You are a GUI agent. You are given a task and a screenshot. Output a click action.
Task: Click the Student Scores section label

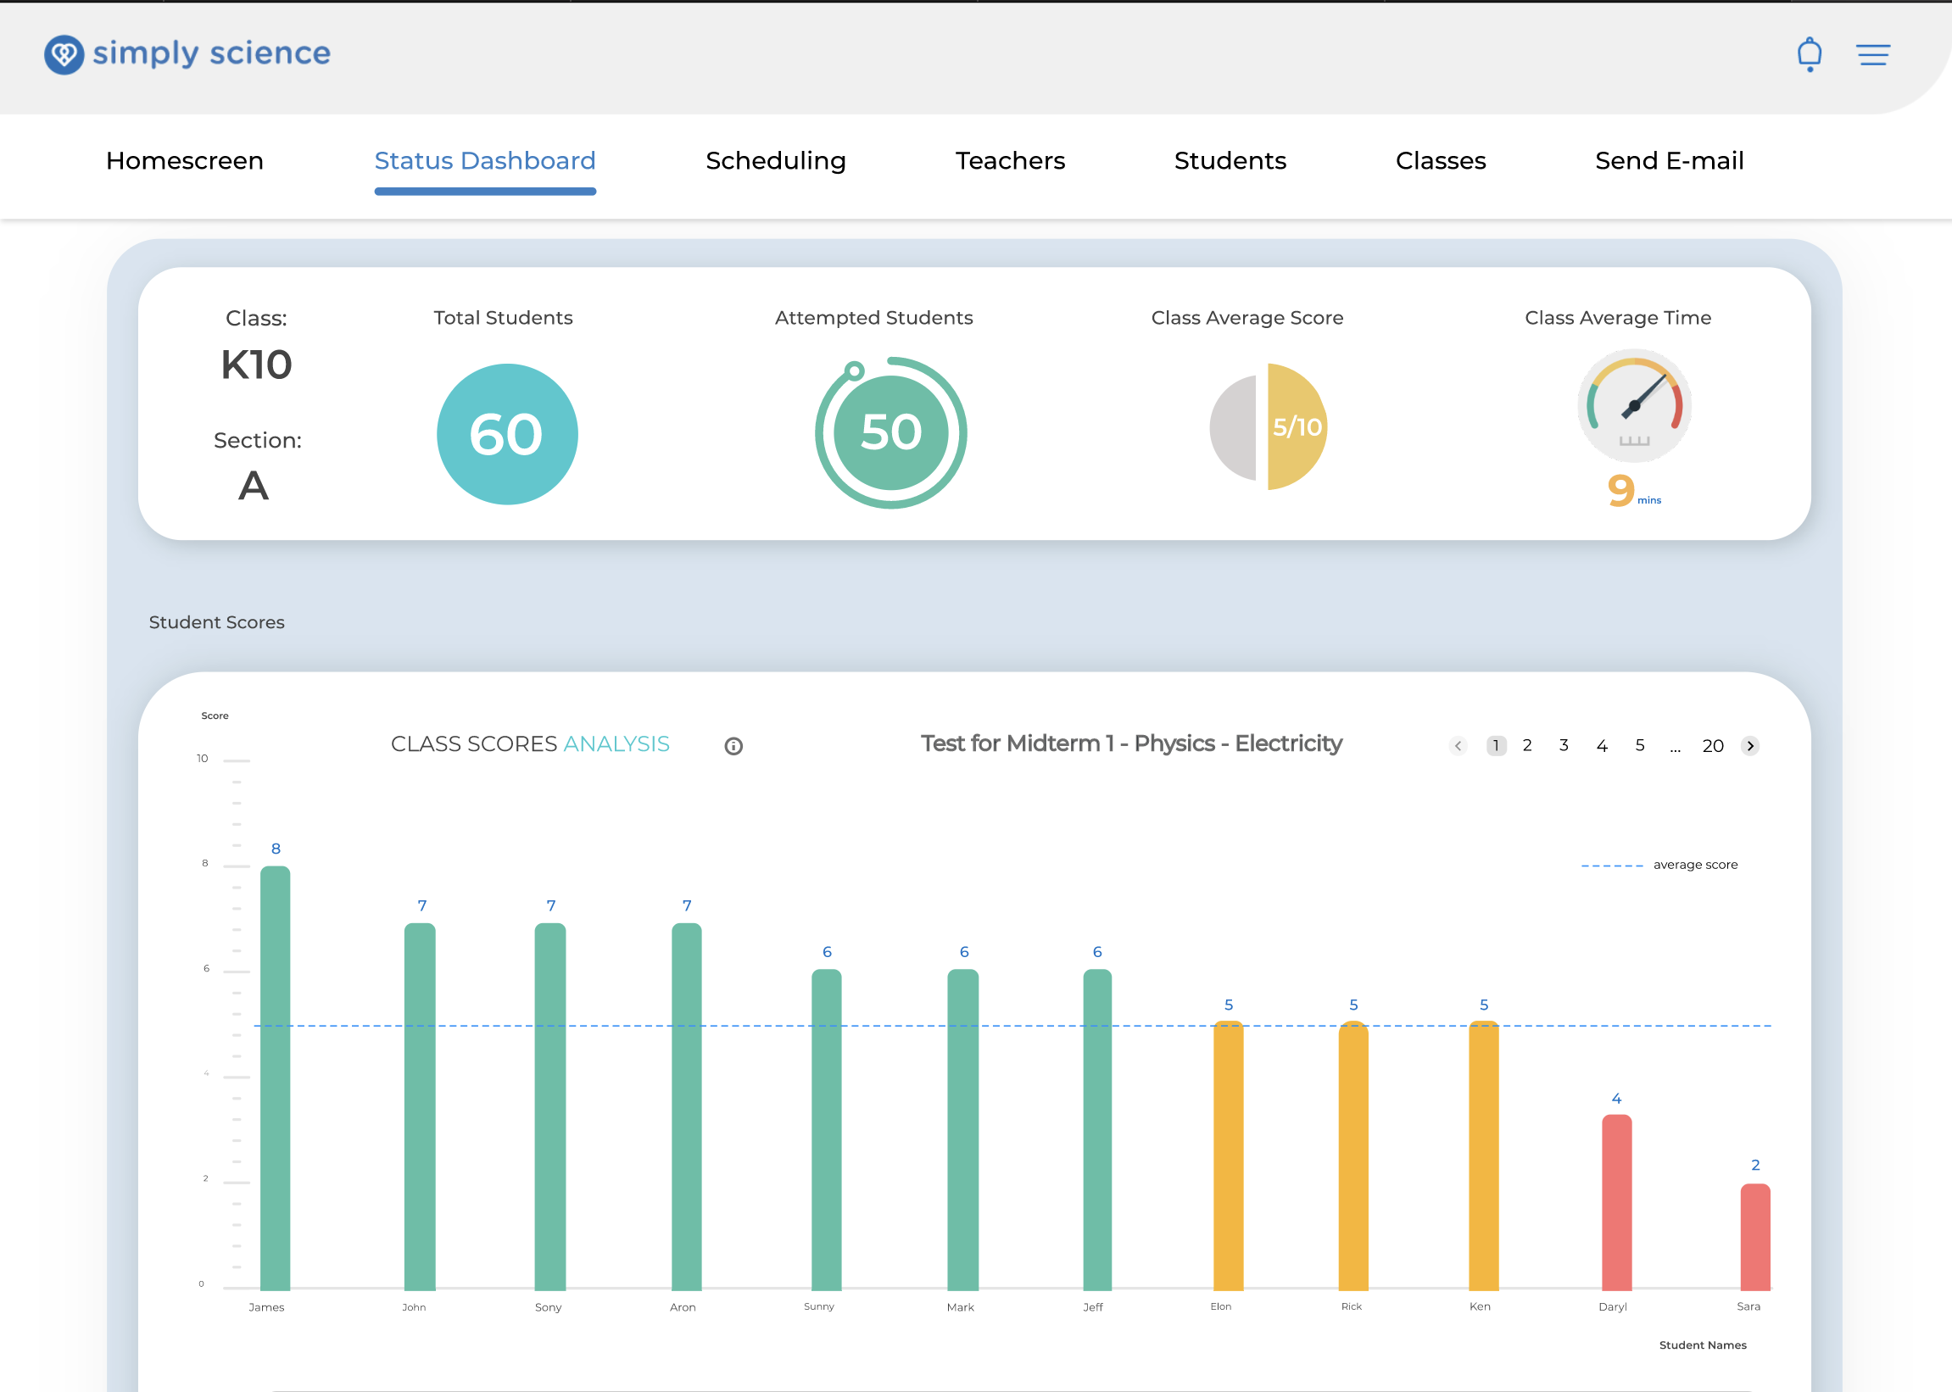click(216, 622)
